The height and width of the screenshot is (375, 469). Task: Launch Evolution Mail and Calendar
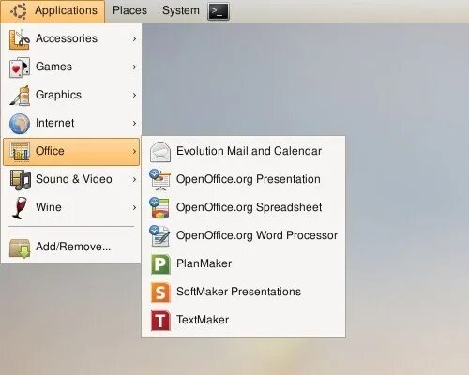pos(244,151)
